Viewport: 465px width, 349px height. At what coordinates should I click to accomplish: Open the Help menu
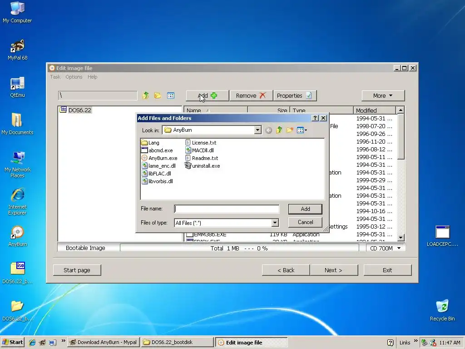point(92,77)
